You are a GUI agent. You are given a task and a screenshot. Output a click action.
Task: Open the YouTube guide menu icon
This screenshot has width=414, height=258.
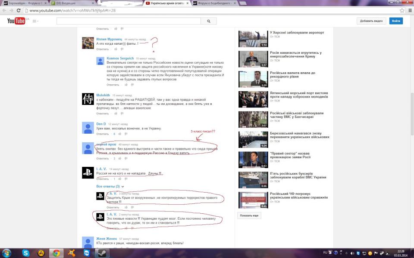[x=35, y=21]
